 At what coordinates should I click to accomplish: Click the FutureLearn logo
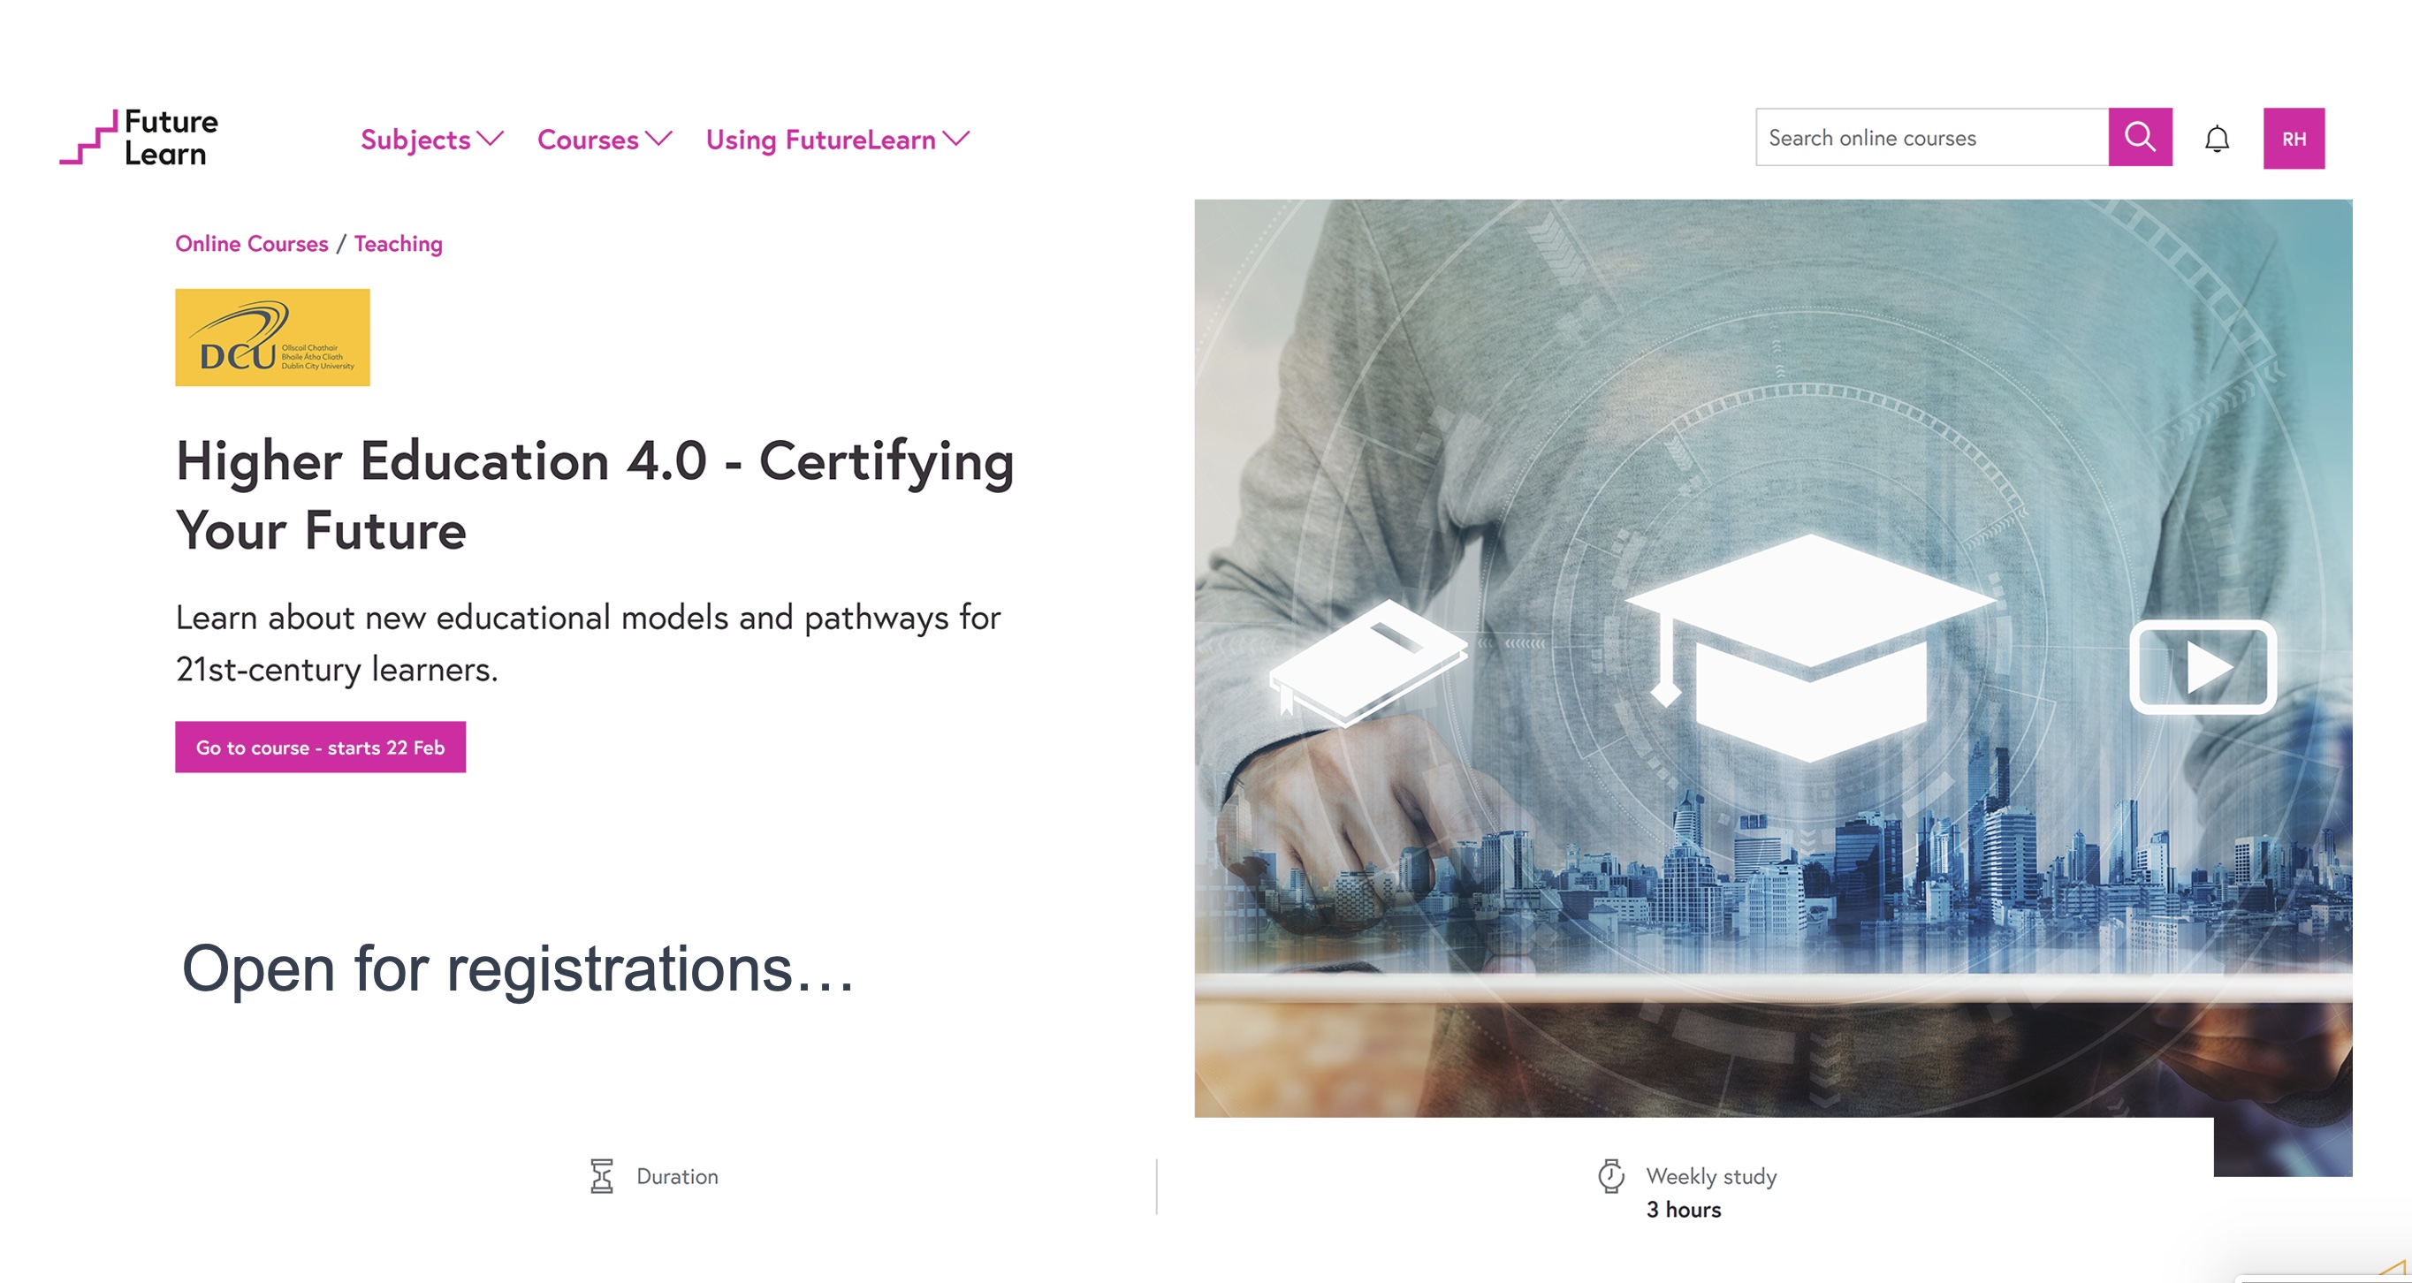pos(139,138)
